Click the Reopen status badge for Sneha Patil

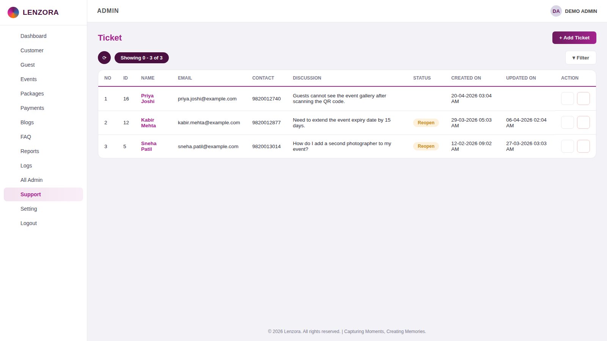(426, 146)
